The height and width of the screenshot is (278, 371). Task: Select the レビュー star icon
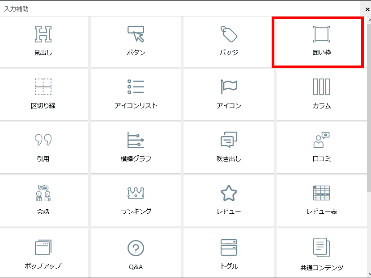tap(229, 193)
